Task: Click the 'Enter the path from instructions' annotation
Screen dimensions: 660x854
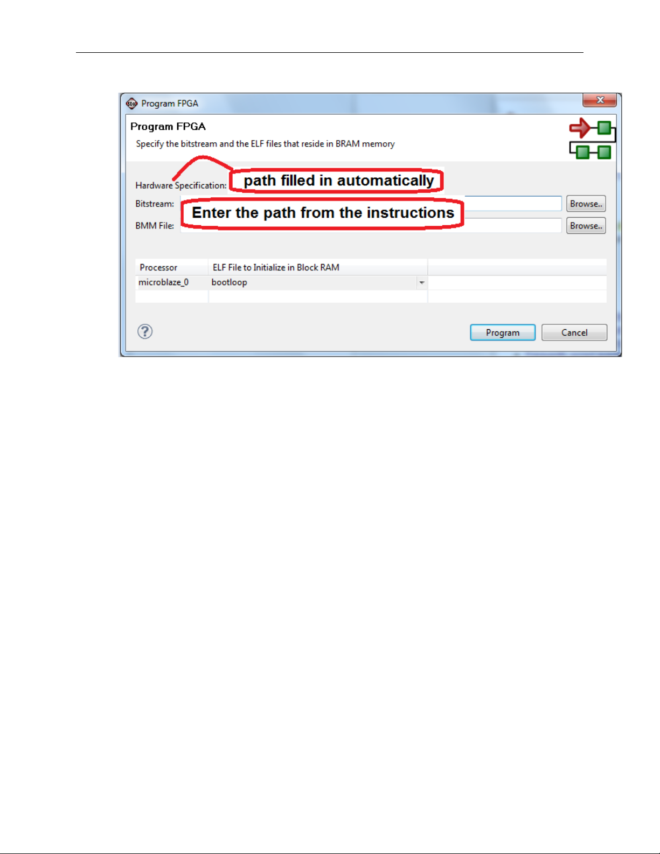Action: click(322, 213)
